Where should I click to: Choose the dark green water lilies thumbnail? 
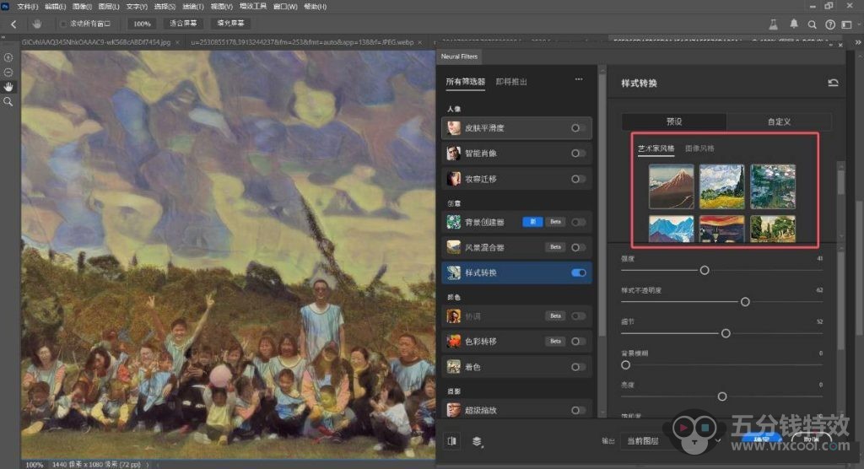(773, 186)
